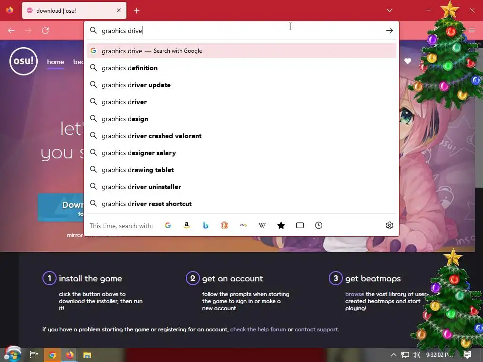
Task: Open the Windows Start button with Santa hat
Action: 12,354
